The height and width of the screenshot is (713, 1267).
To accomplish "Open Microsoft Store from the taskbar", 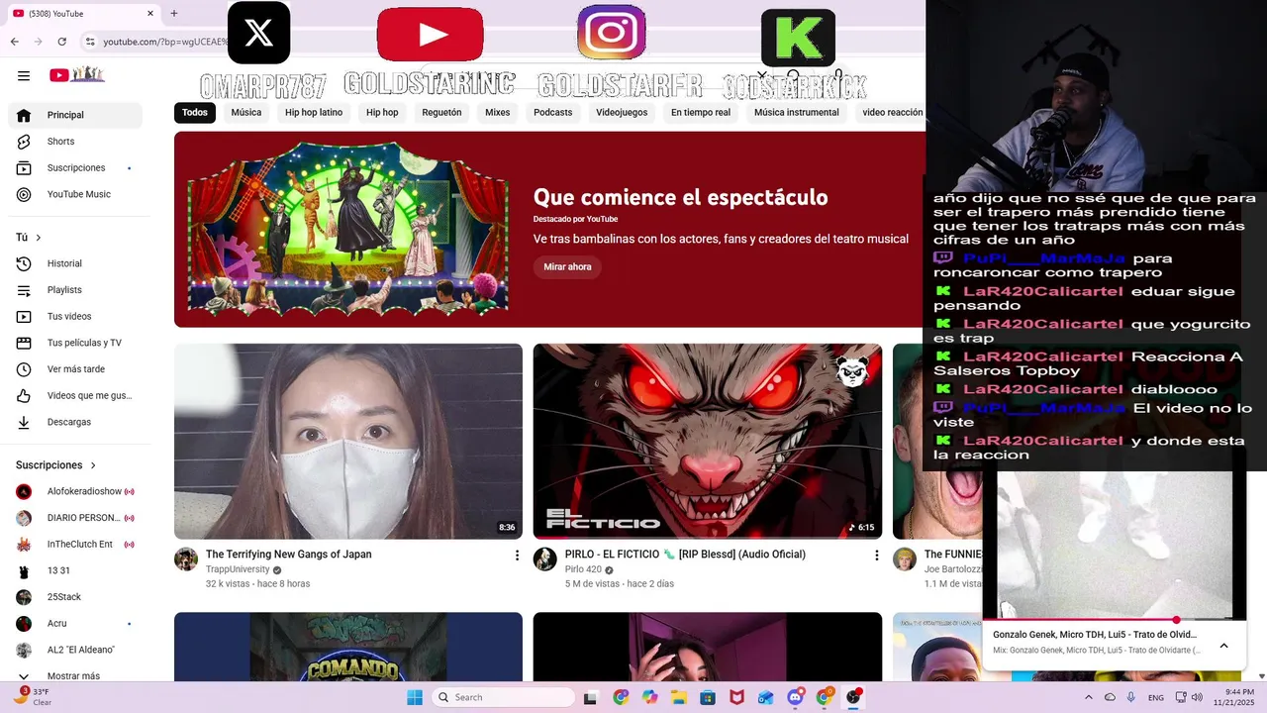I will pyautogui.click(x=708, y=697).
